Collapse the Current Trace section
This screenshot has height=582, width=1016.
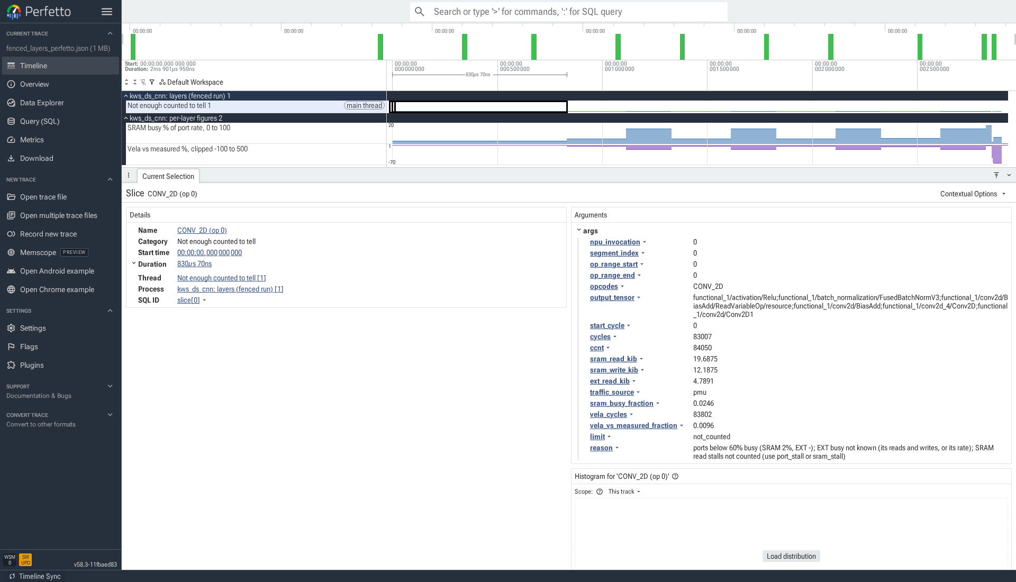pyautogui.click(x=110, y=33)
